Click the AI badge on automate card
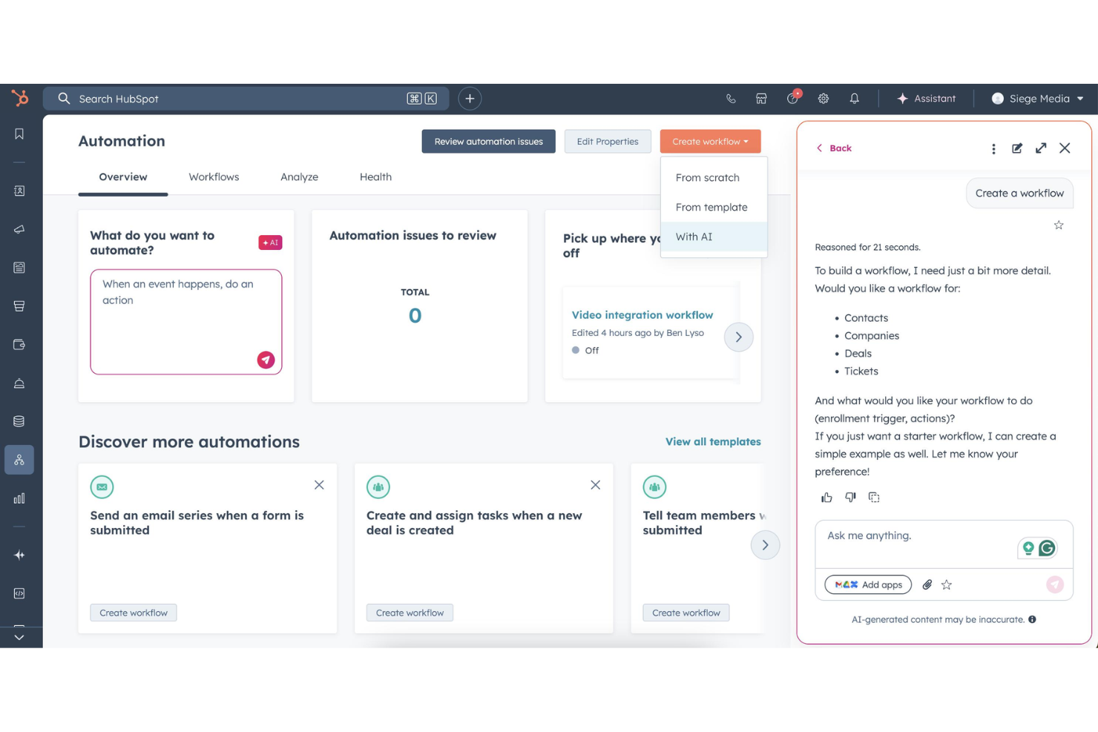This screenshot has height=732, width=1098. pos(270,243)
